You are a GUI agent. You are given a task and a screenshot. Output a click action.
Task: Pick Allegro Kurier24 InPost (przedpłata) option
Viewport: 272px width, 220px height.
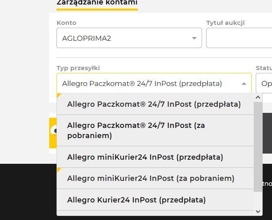(155, 200)
